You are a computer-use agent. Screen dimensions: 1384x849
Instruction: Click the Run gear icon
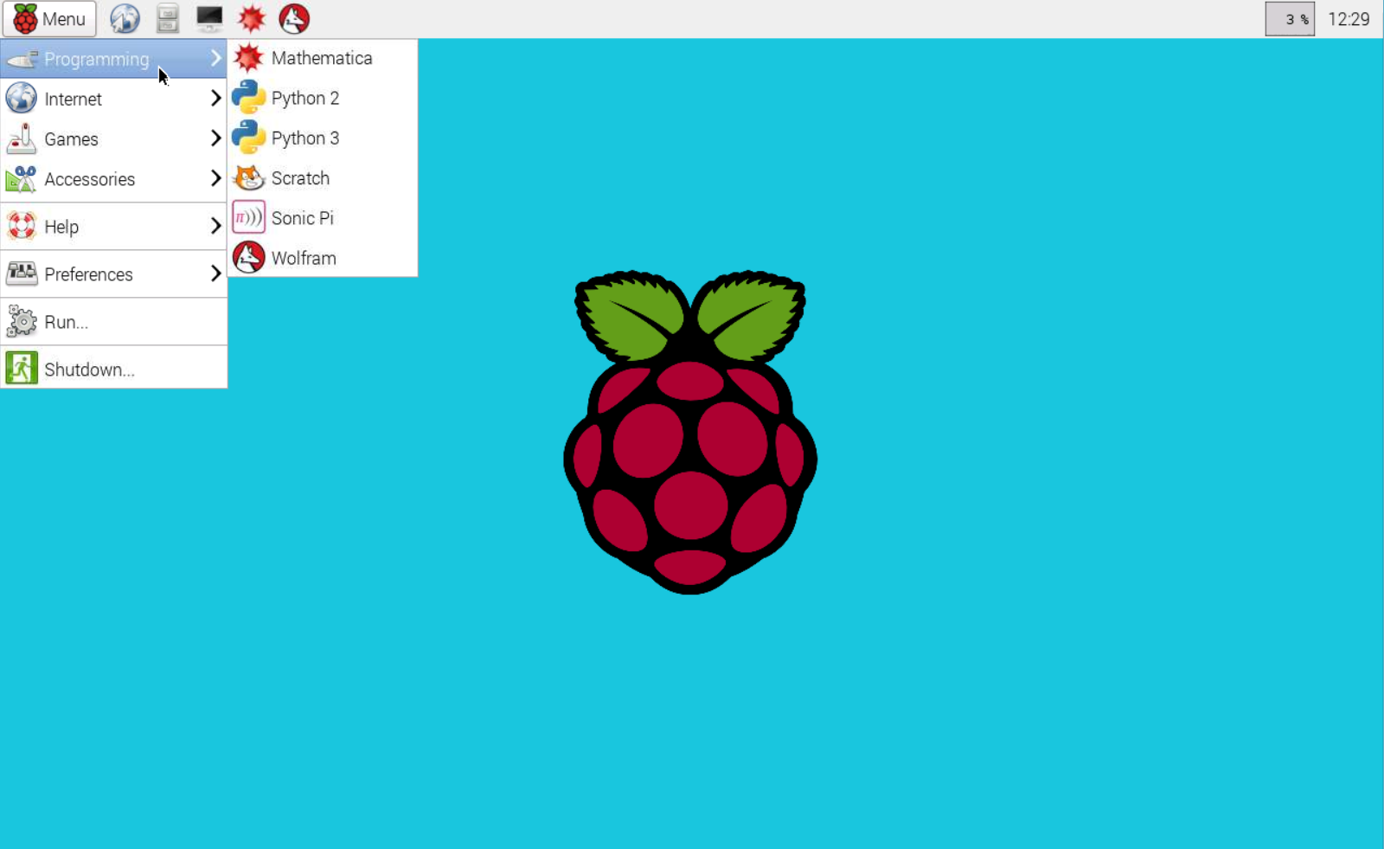[x=22, y=322]
